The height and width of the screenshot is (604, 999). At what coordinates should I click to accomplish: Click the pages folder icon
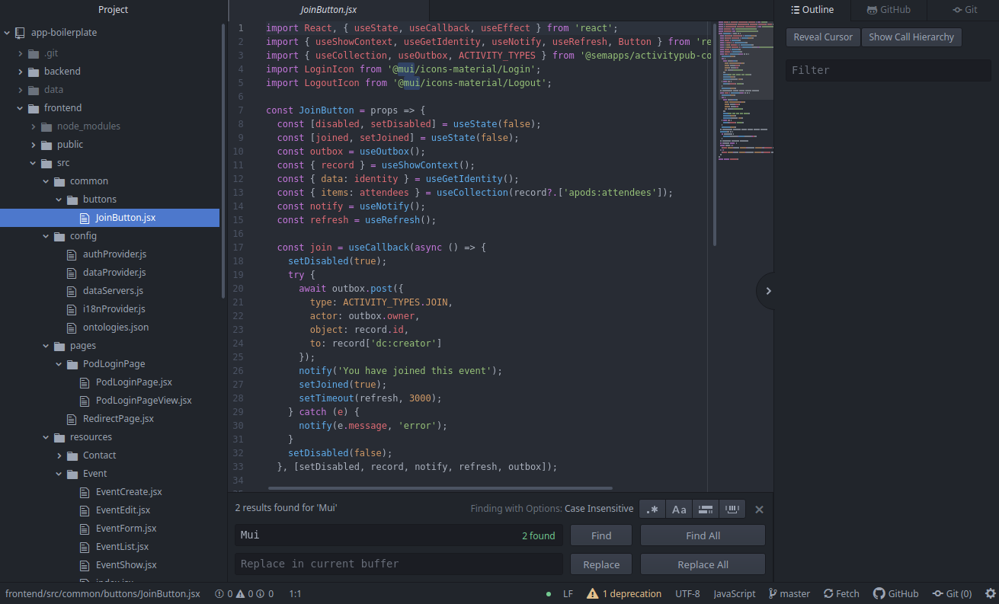click(x=59, y=346)
